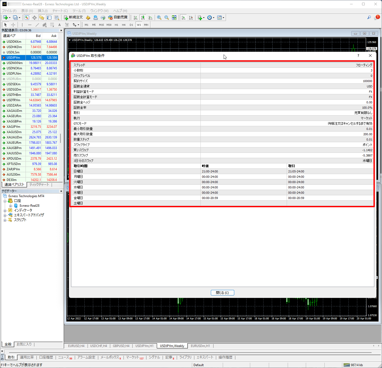This screenshot has width=382, height=368.
Task: Expand the 口座 tree node
Action: click(5, 201)
